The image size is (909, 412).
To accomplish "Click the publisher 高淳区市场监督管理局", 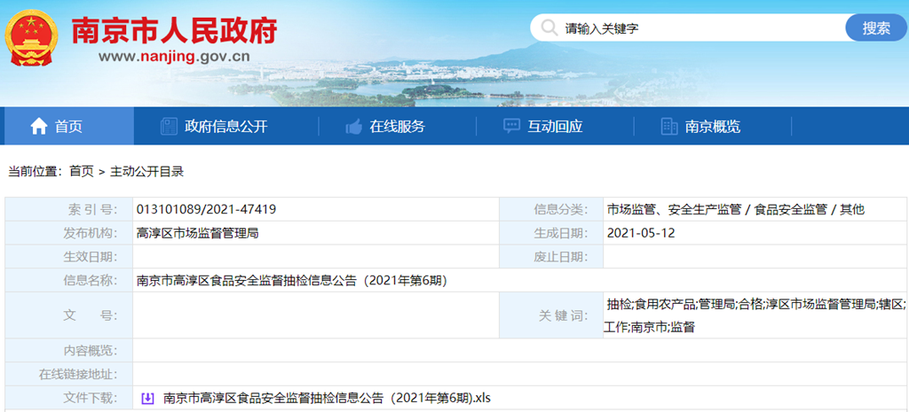I will (x=197, y=233).
